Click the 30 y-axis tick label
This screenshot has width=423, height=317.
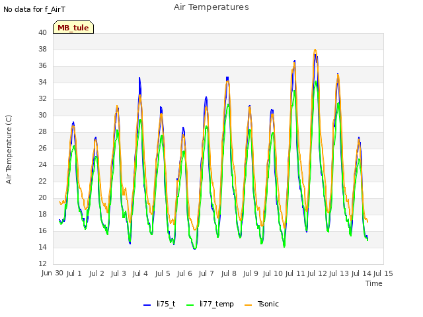(x=42, y=115)
